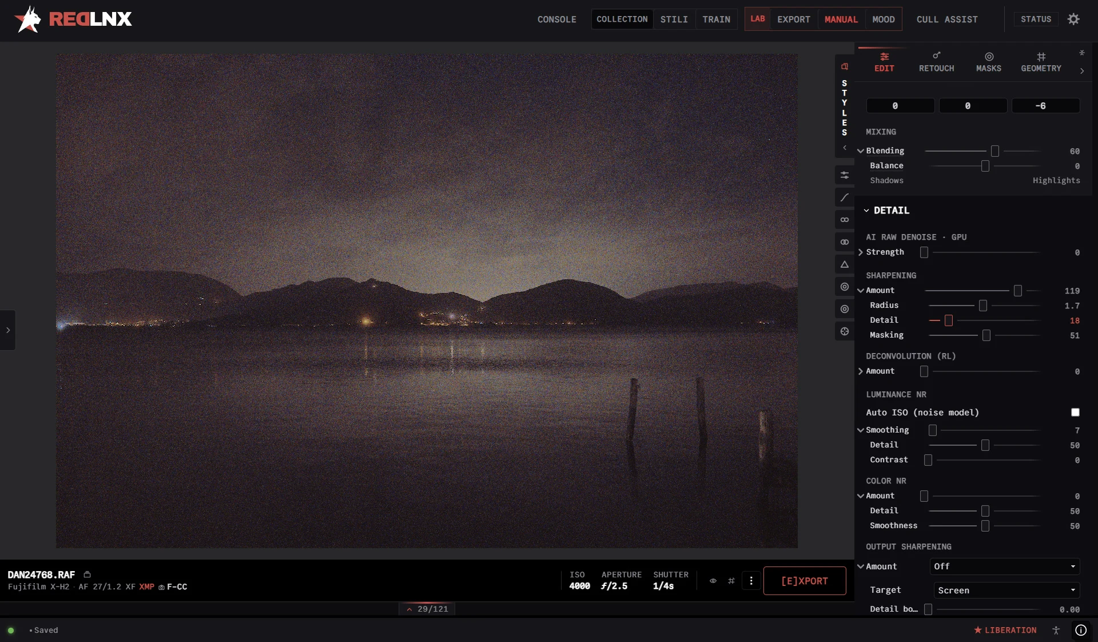This screenshot has width=1098, height=642.
Task: Show more panel tabs with right chevron
Action: (1081, 71)
